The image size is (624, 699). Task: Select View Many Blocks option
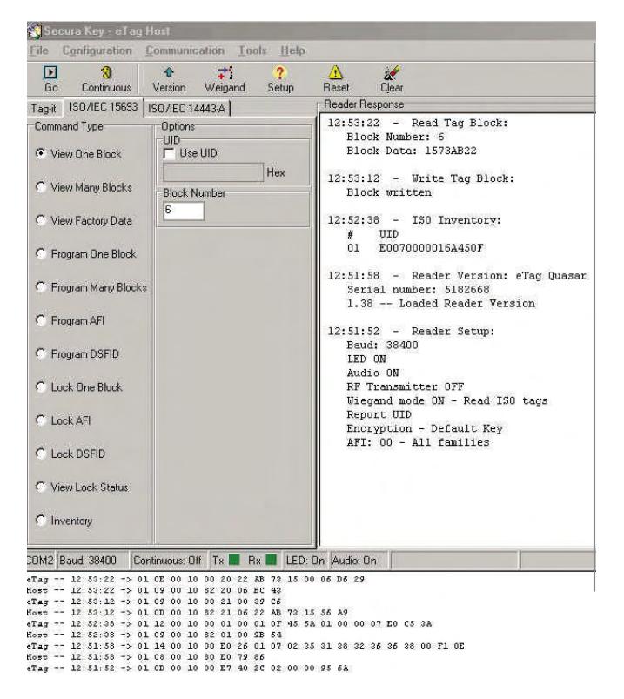[x=41, y=187]
